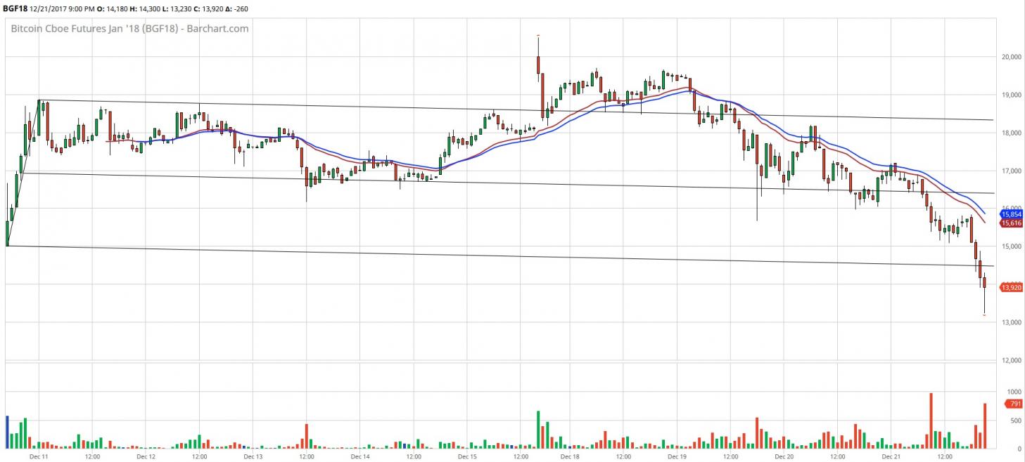
Task: Select the 13,920 last price label
Action: (1011, 287)
